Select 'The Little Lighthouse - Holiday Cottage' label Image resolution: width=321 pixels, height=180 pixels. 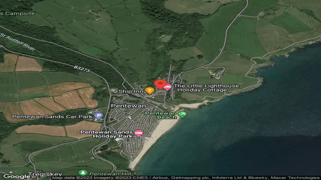pyautogui.click(x=206, y=88)
